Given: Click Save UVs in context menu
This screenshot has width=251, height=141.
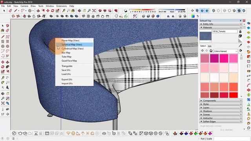Looking at the screenshot, I should pyautogui.click(x=75, y=70).
